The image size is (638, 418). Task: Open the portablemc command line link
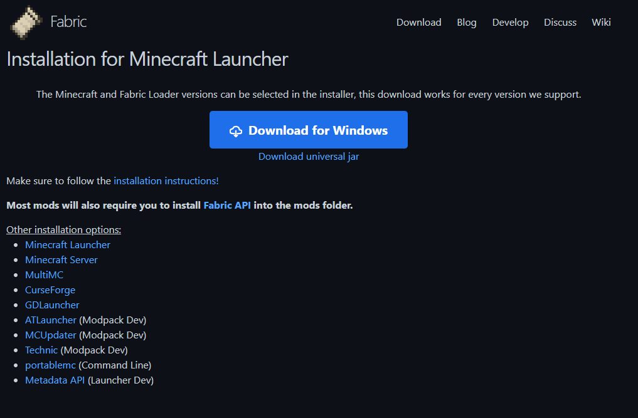pyautogui.click(x=50, y=365)
